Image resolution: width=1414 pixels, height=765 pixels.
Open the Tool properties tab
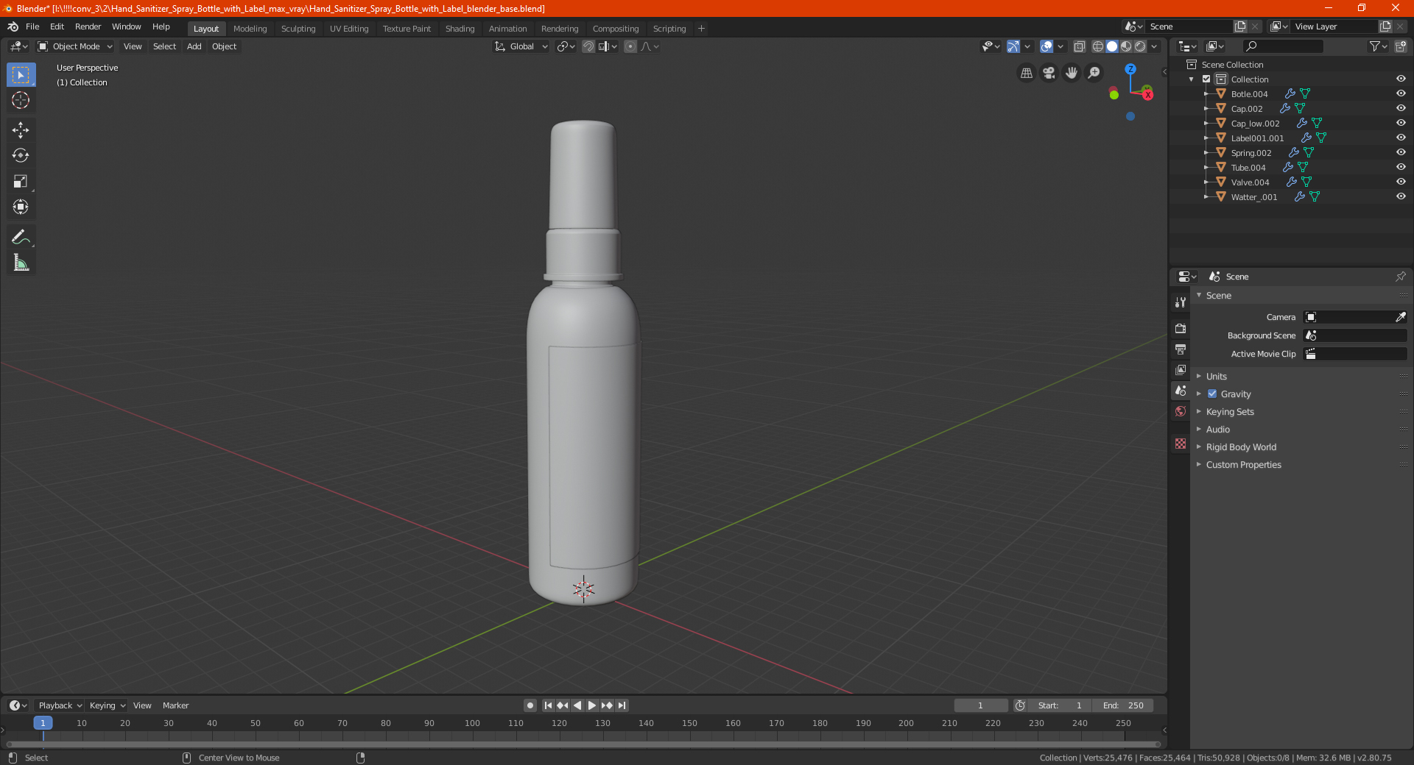[1181, 302]
